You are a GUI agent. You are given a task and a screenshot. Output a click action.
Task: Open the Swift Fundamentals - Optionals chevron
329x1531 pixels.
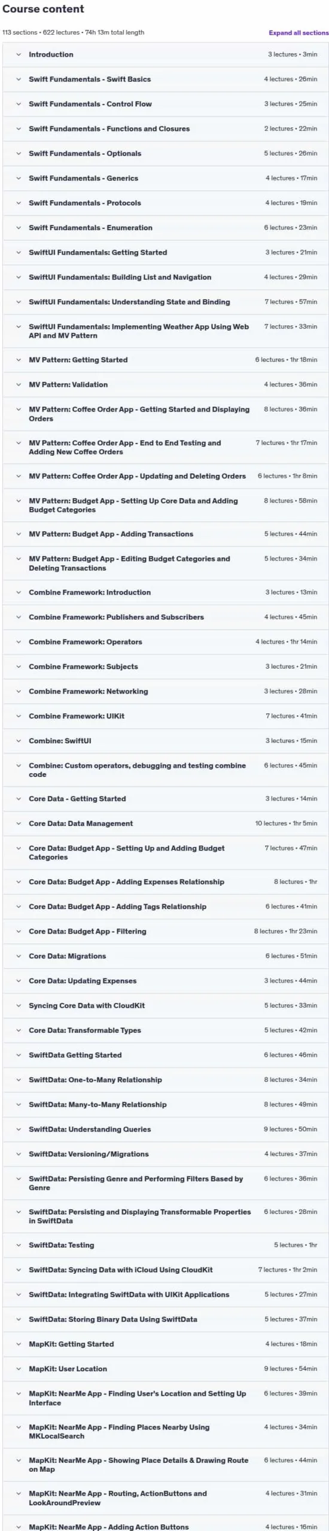tap(19, 154)
